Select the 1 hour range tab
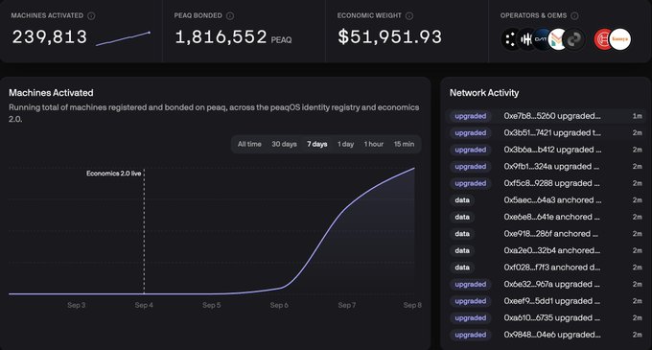The height and width of the screenshot is (350, 652). pyautogui.click(x=373, y=144)
